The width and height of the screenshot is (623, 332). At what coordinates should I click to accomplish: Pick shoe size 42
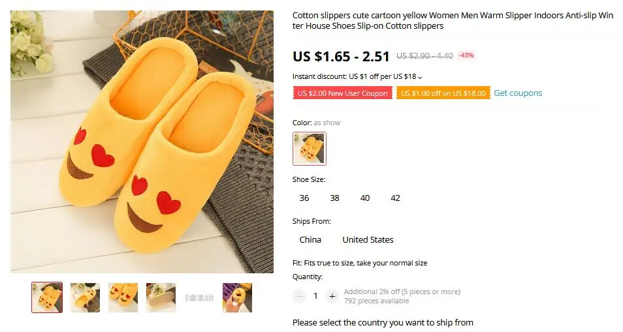[x=395, y=198]
